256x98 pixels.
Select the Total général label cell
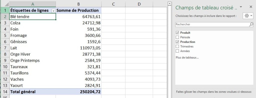coord(33,92)
